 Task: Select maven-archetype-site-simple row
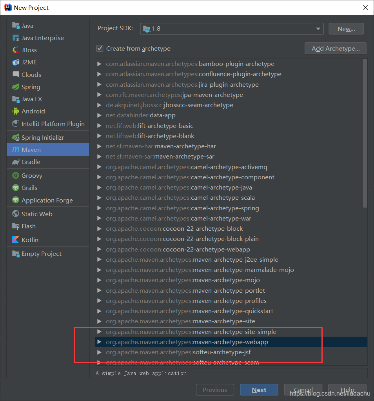click(231, 332)
